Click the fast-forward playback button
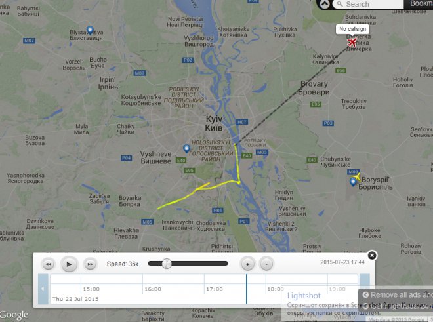Viewport: 433px width, 322px height. point(91,264)
